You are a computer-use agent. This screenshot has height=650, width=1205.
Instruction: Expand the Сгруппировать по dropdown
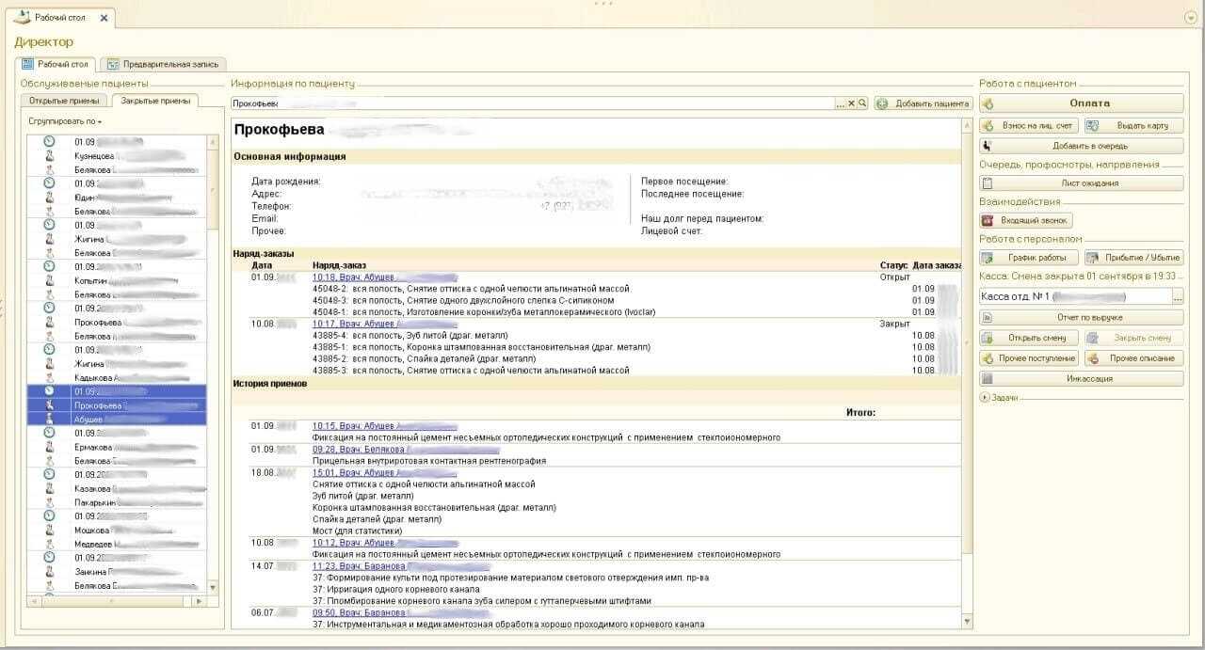pos(65,121)
